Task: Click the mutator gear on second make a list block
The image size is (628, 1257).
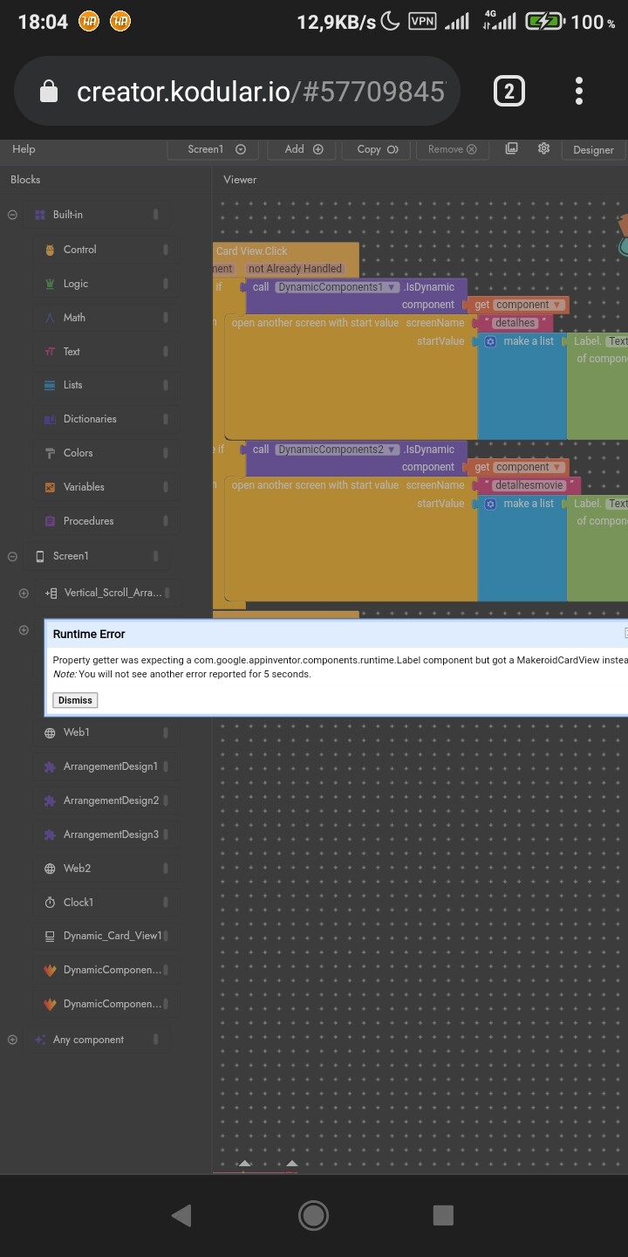Action: 490,504
